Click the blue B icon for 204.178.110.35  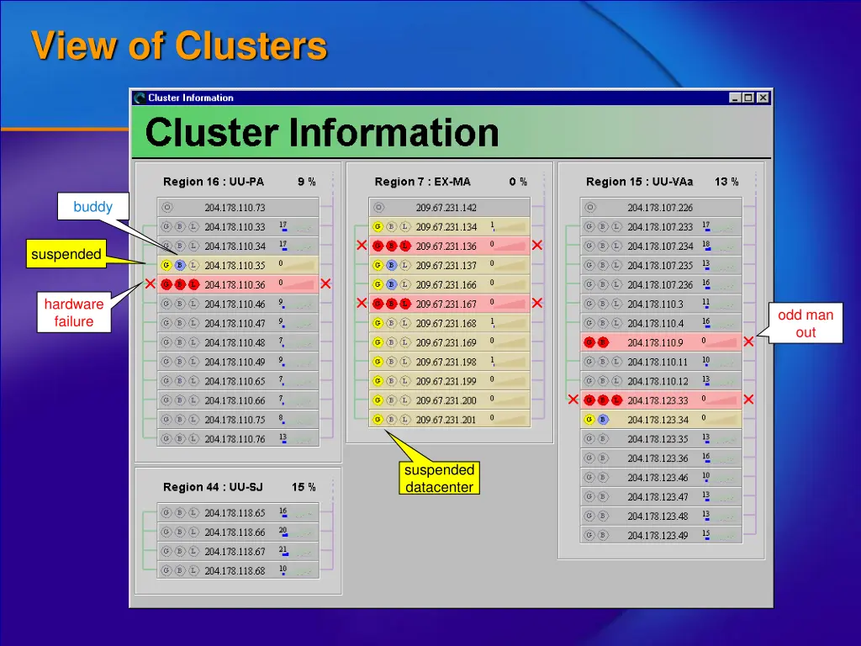click(180, 266)
